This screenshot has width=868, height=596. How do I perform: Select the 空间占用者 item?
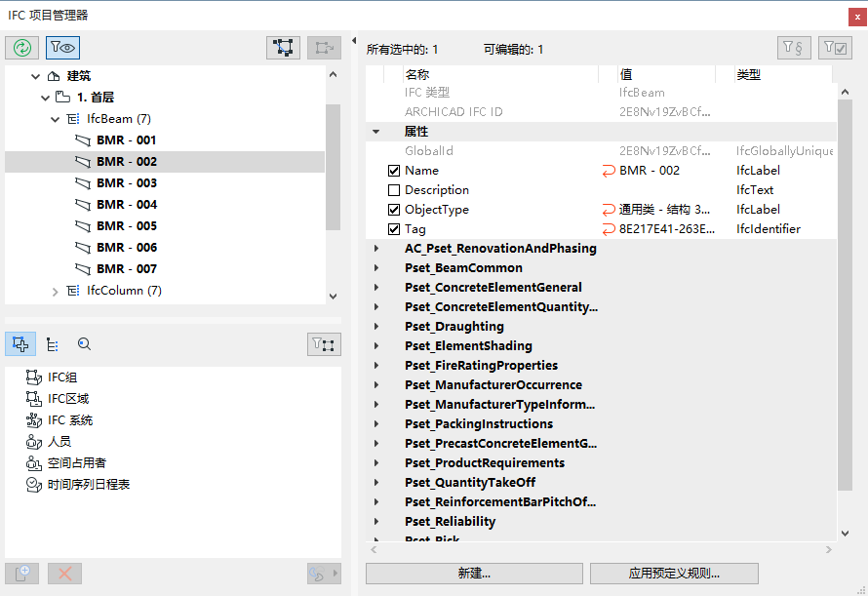click(x=66, y=463)
